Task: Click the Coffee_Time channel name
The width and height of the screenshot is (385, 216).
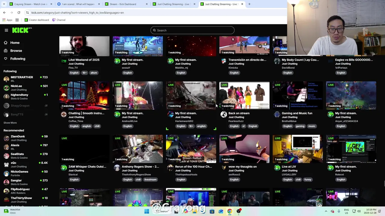Action: coord(76,121)
